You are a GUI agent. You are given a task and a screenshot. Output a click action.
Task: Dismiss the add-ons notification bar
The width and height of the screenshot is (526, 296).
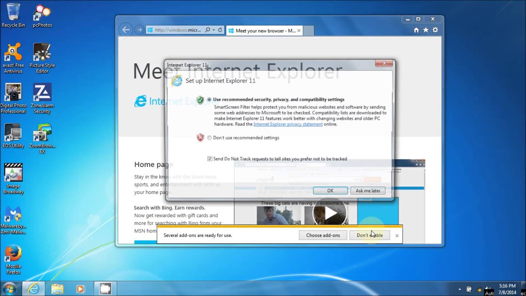pos(397,236)
